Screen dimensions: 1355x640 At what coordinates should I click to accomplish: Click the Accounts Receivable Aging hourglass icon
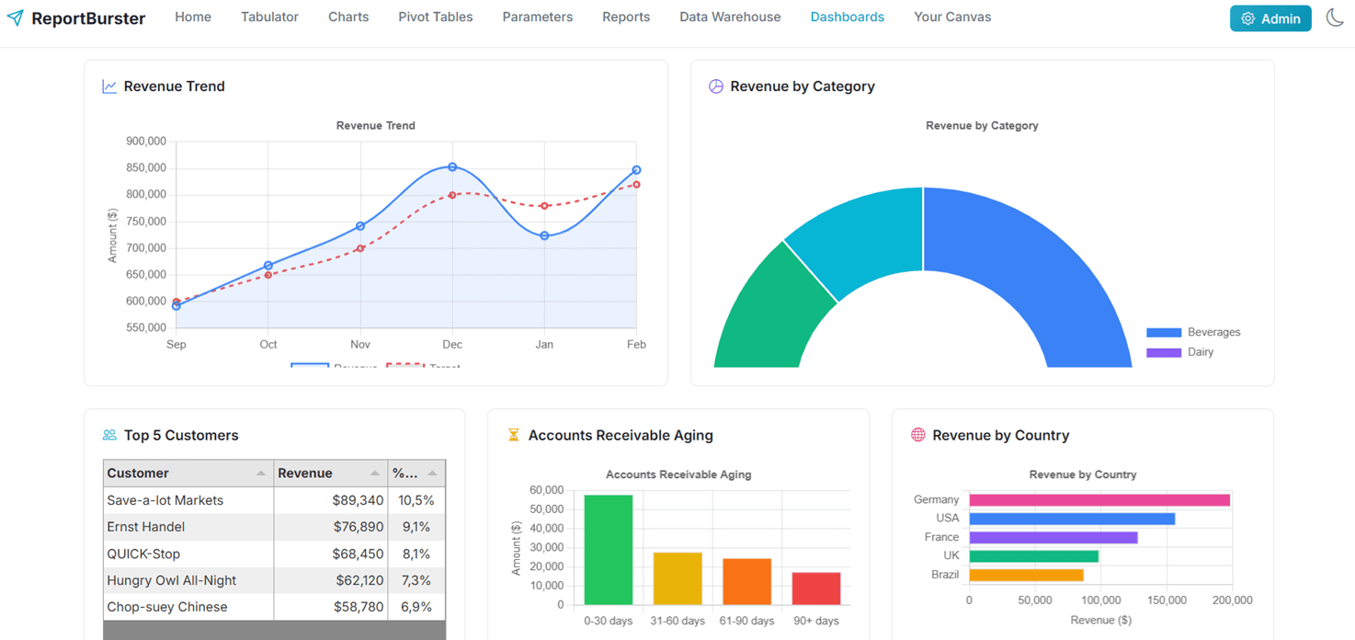point(515,434)
